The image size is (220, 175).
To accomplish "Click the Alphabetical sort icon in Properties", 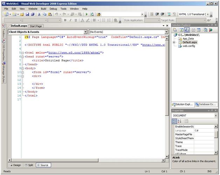I will pyautogui.click(x=180, y=121).
